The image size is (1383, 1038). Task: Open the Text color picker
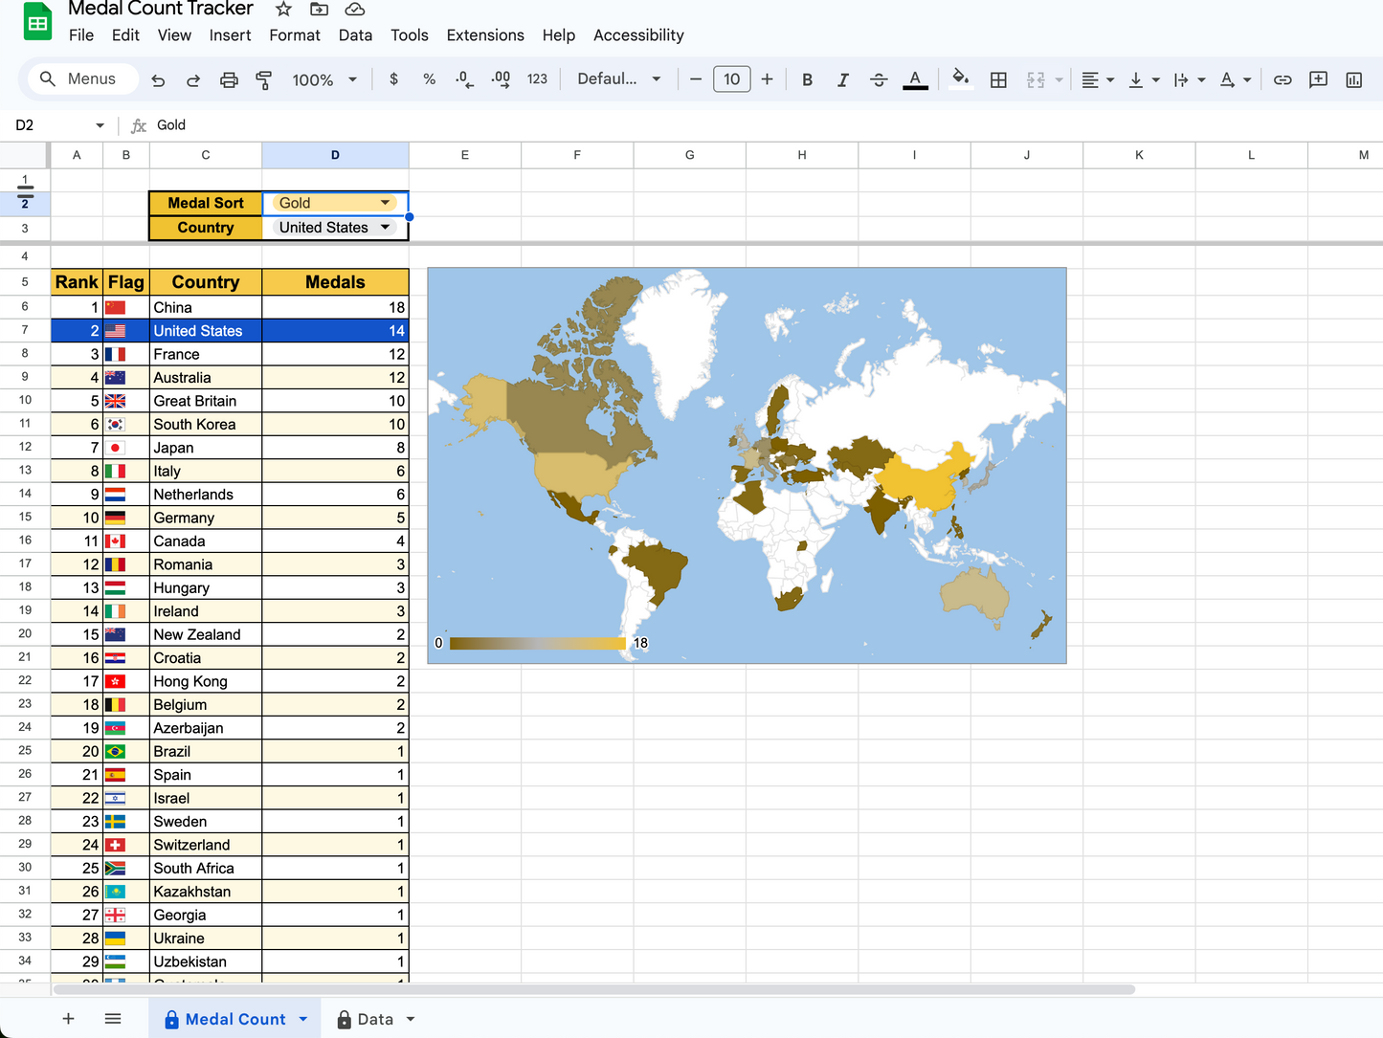tap(915, 79)
